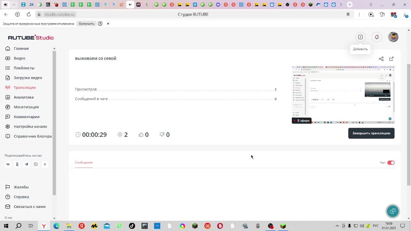Viewport: 411px width, 231px height.
Task: Open the support chat bubble button
Action: pos(393,211)
